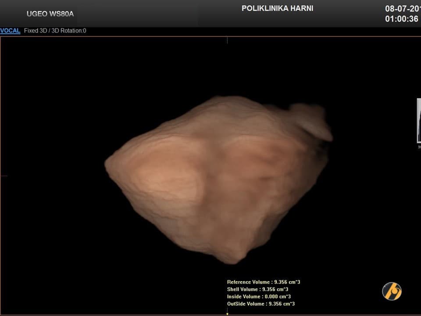Click the dotted tick marker at top center
This screenshot has width=421, height=316.
pos(227,40)
